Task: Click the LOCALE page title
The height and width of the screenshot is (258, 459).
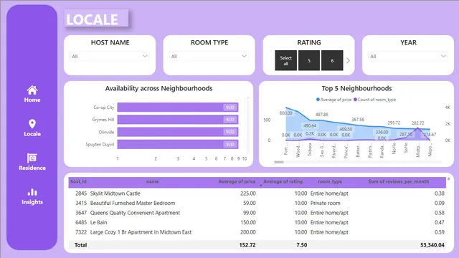Action: coord(92,19)
